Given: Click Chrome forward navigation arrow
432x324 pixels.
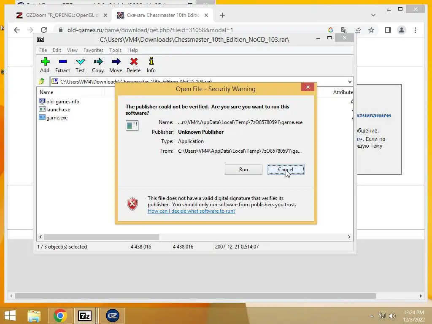Looking at the screenshot, I should tap(30, 30).
